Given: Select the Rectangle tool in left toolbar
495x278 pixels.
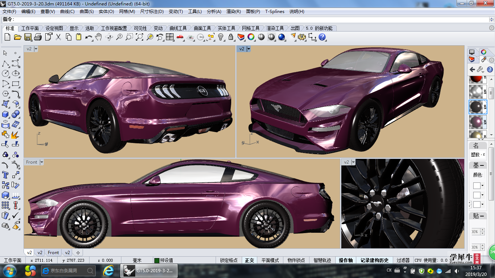Looking at the screenshot, I should click(x=16, y=84).
